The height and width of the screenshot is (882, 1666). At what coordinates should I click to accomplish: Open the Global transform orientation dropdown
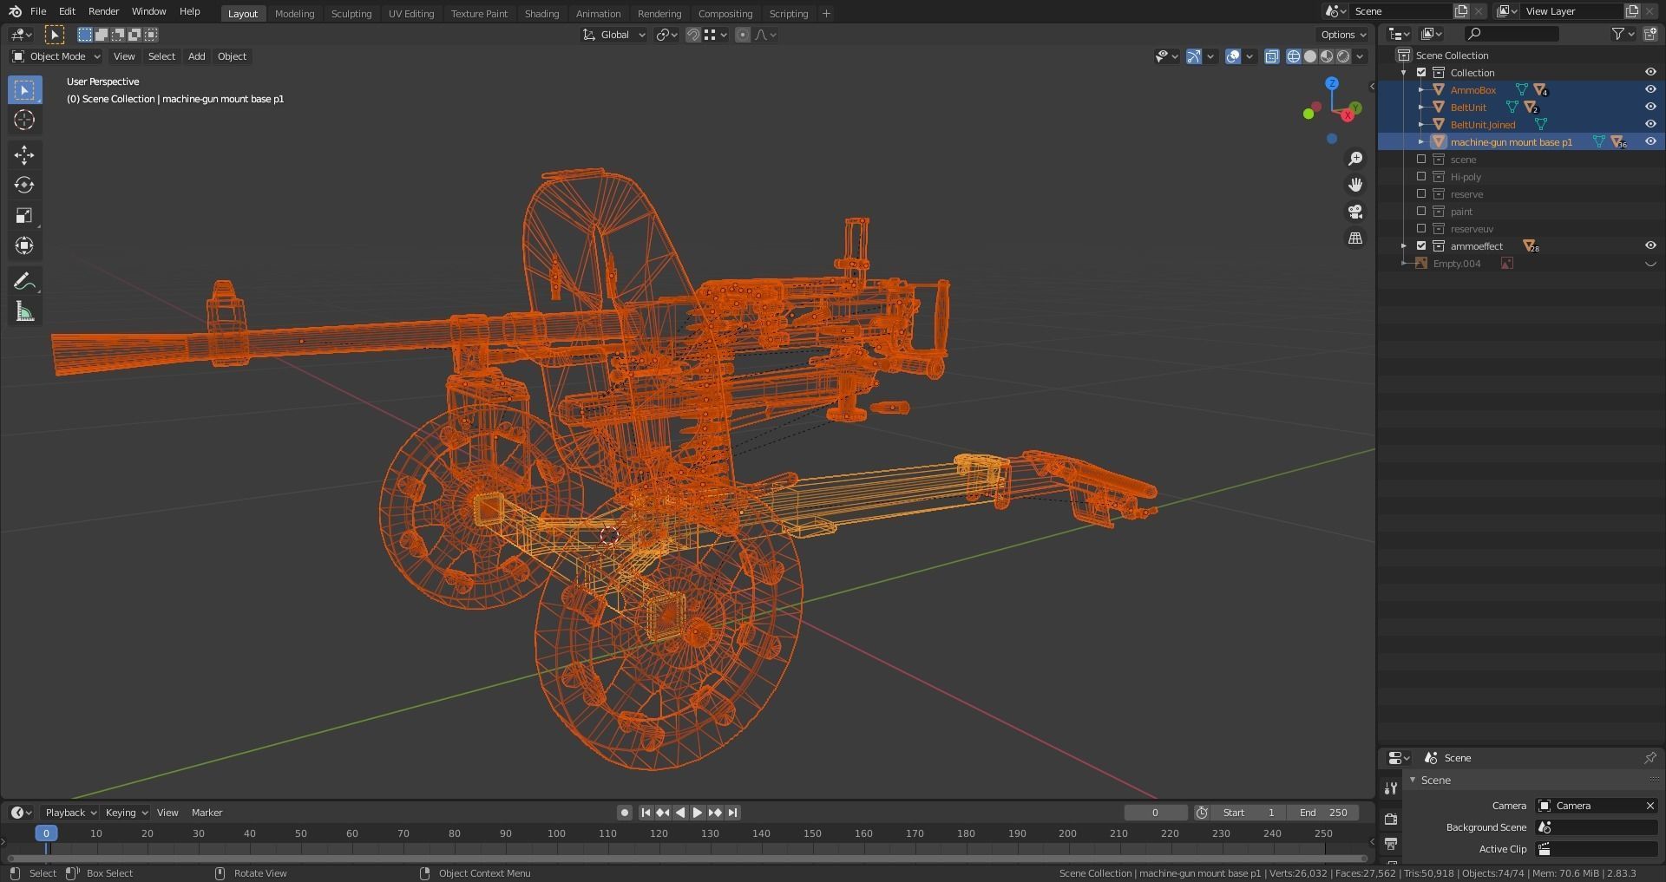click(614, 35)
